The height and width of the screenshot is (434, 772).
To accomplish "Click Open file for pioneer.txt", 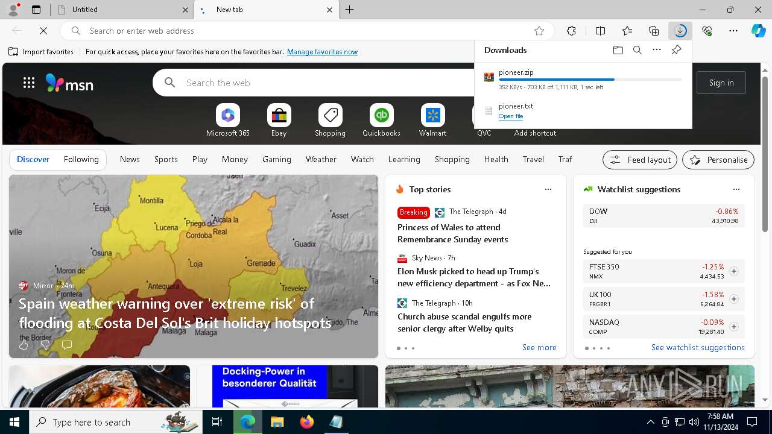I will tap(511, 116).
